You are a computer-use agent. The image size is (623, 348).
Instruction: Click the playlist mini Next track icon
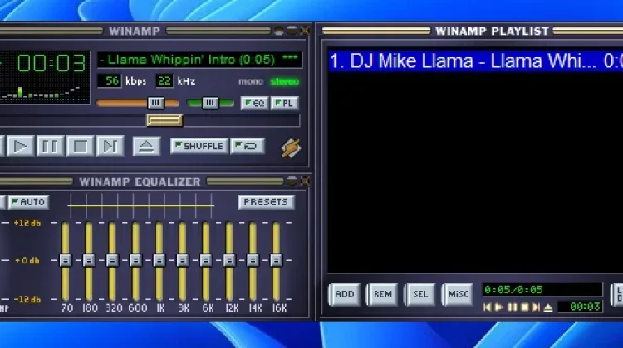point(537,307)
